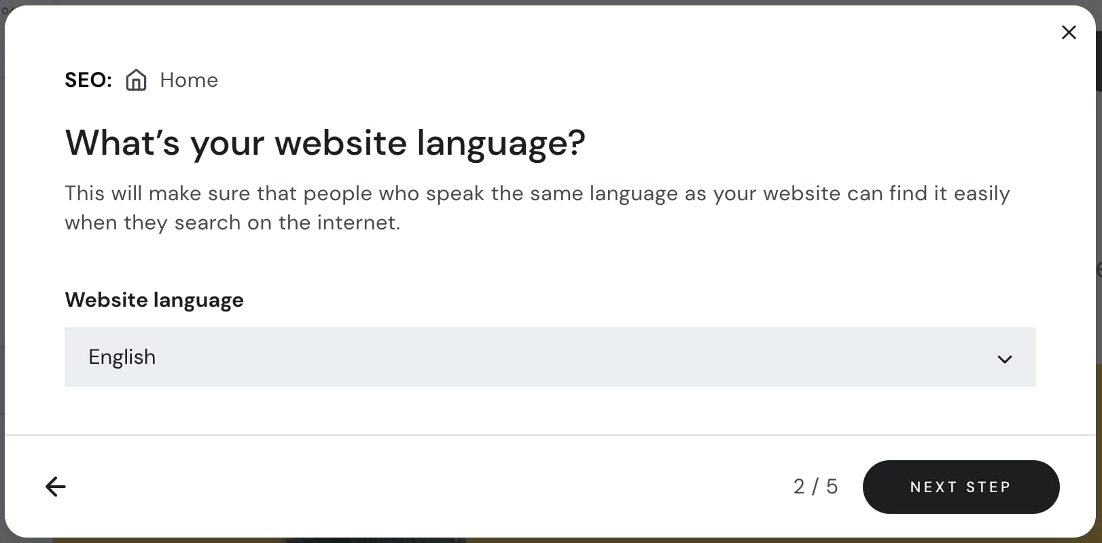Click the back arrow at bottom left
Viewport: 1102px width, 543px height.
coord(55,486)
